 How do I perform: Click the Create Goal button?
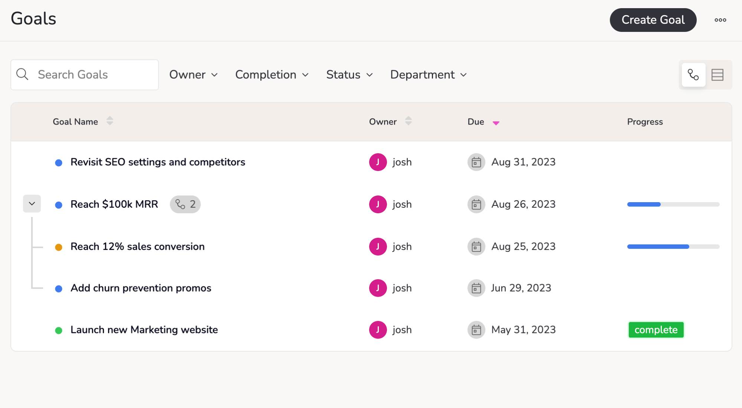652,20
